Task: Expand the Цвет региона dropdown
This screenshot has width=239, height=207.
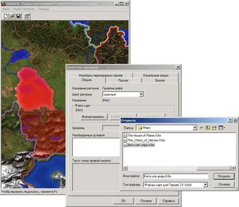Action: tap(141, 94)
